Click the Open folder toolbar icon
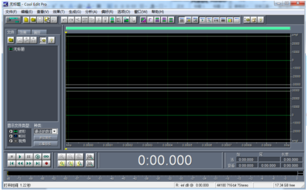Image resolution: width=307 pixels, height=190 pixels. point(33,20)
